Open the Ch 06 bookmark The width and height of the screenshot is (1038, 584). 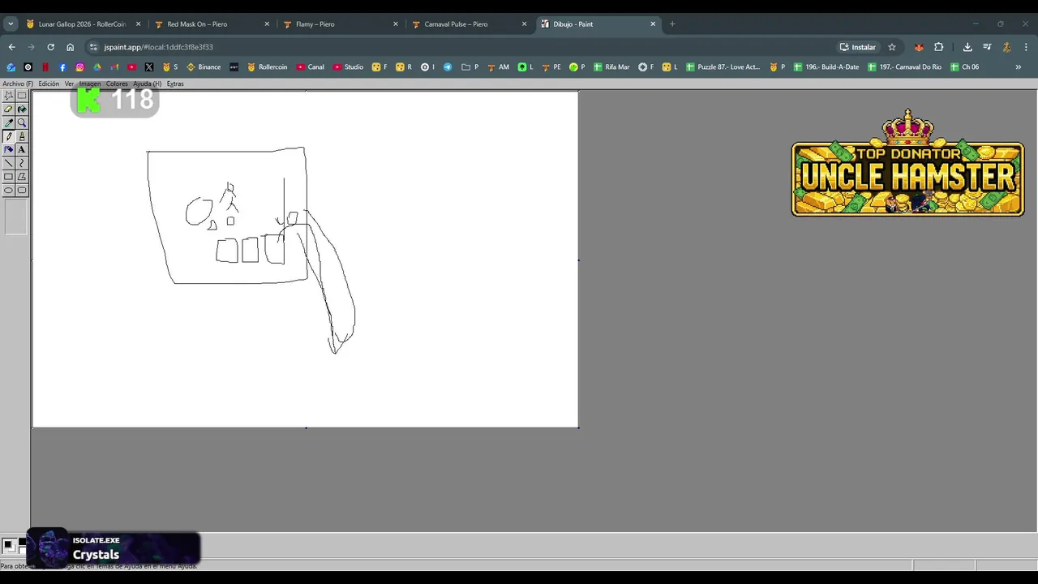964,67
